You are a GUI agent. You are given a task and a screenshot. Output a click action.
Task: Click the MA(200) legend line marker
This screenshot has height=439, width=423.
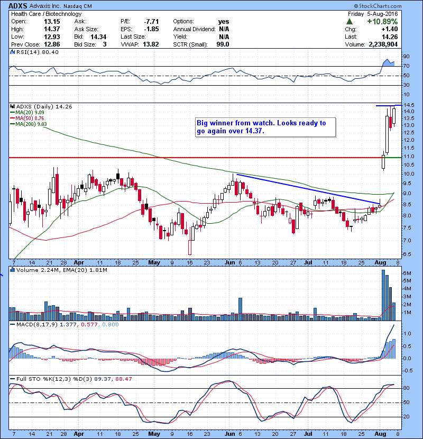(x=13, y=124)
